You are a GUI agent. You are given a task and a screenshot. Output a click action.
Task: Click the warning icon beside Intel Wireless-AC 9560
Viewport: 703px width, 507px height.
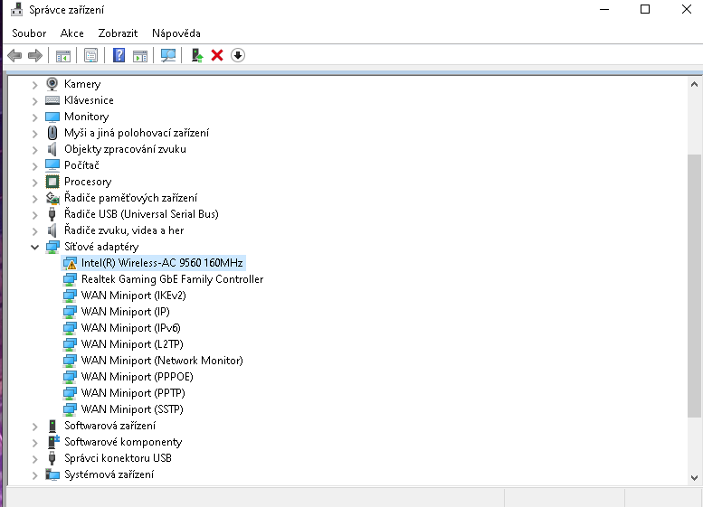[70, 263]
